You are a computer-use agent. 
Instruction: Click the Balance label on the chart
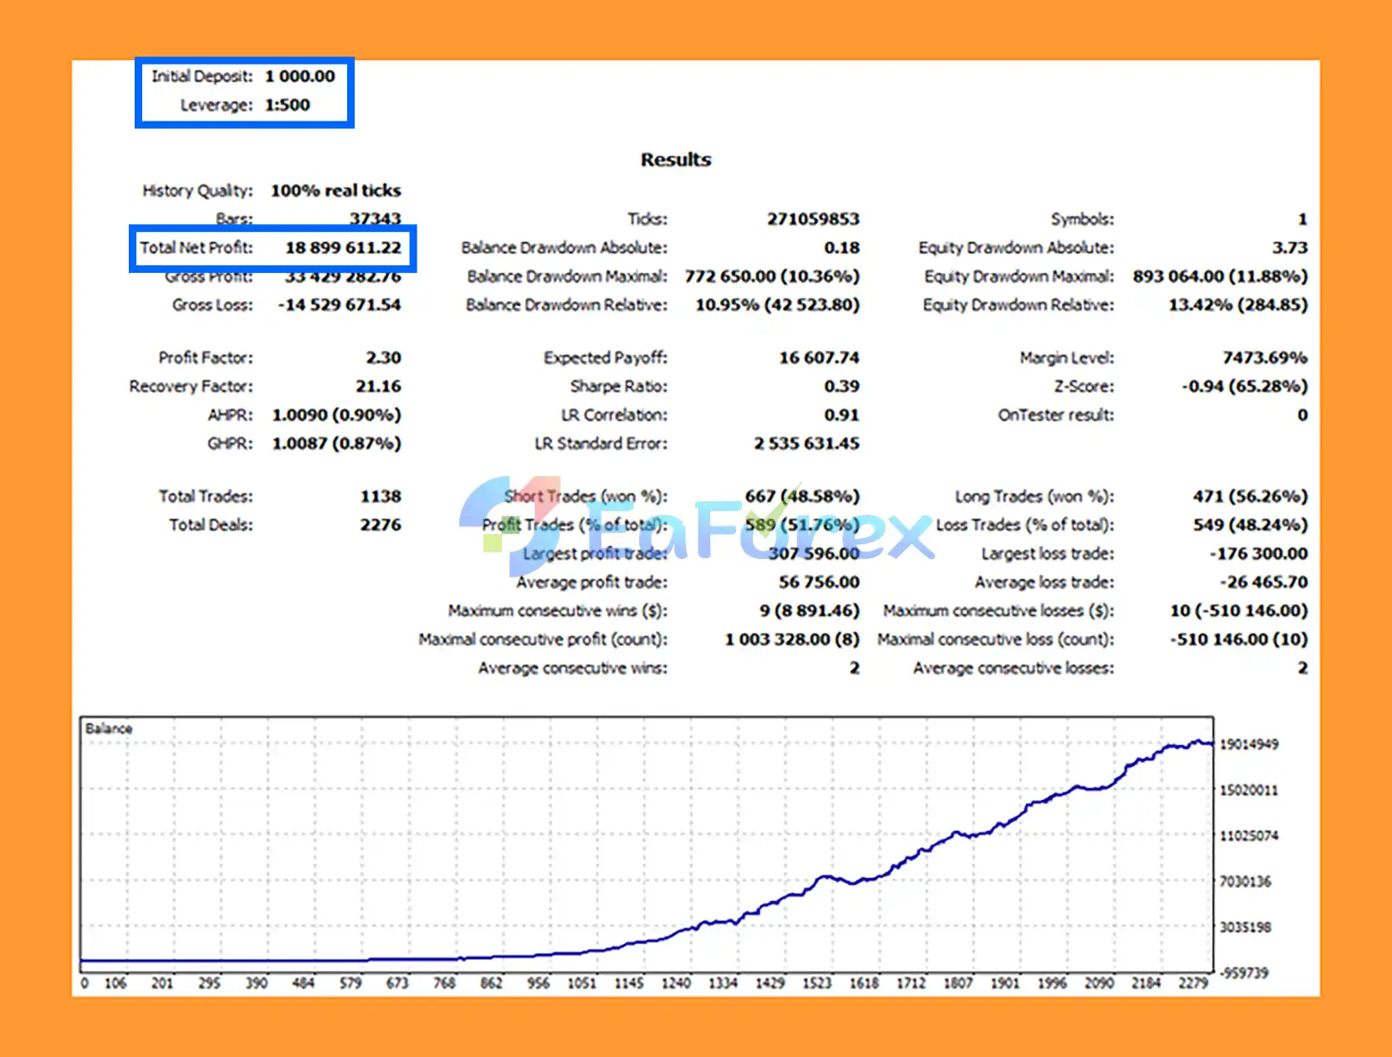[109, 728]
